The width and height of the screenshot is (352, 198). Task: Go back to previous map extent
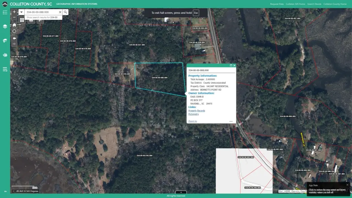[x=14, y=38]
